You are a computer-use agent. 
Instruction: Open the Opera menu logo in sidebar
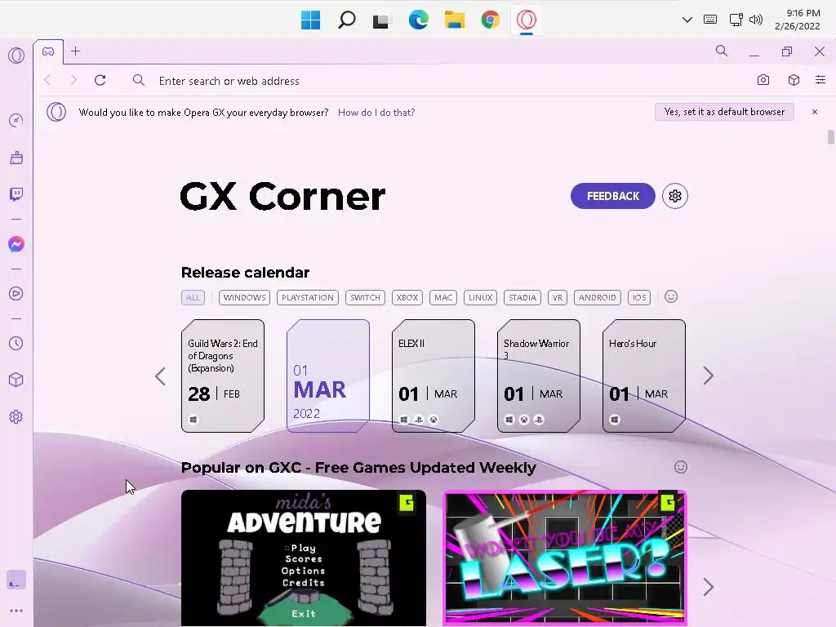[16, 56]
